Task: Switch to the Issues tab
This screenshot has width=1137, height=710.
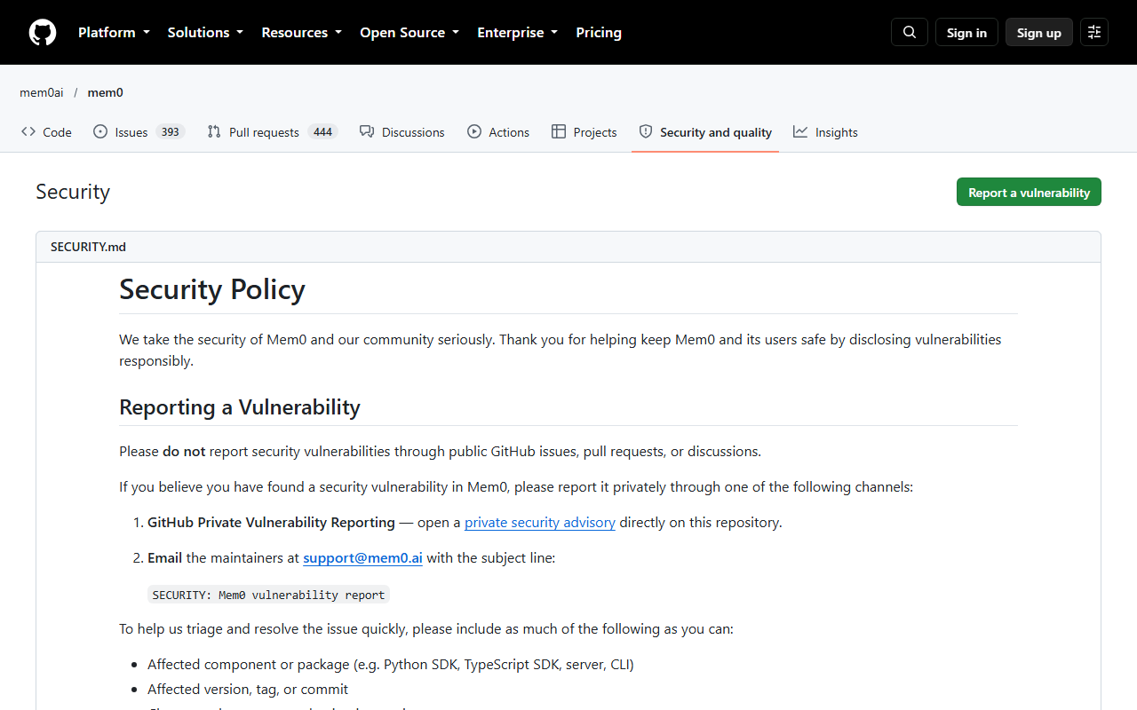Action: point(138,132)
